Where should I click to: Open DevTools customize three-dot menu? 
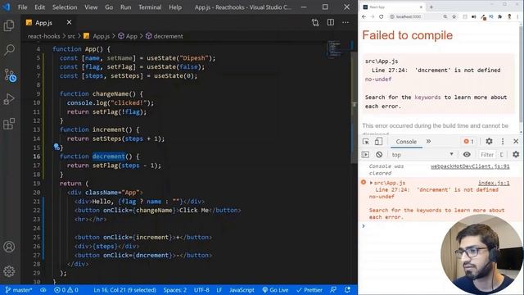(503, 142)
